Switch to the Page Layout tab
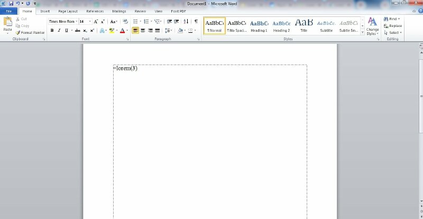The image size is (423, 219). [x=68, y=11]
